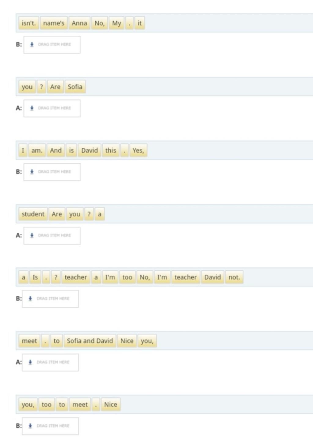The image size is (313, 445).
Task: Click the "Yes," word tile
Action: 138,150
